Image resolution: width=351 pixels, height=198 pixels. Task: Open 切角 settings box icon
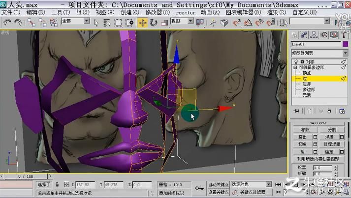(315, 144)
